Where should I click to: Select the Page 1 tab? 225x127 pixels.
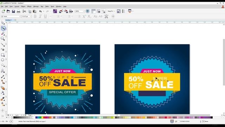(x=30, y=115)
